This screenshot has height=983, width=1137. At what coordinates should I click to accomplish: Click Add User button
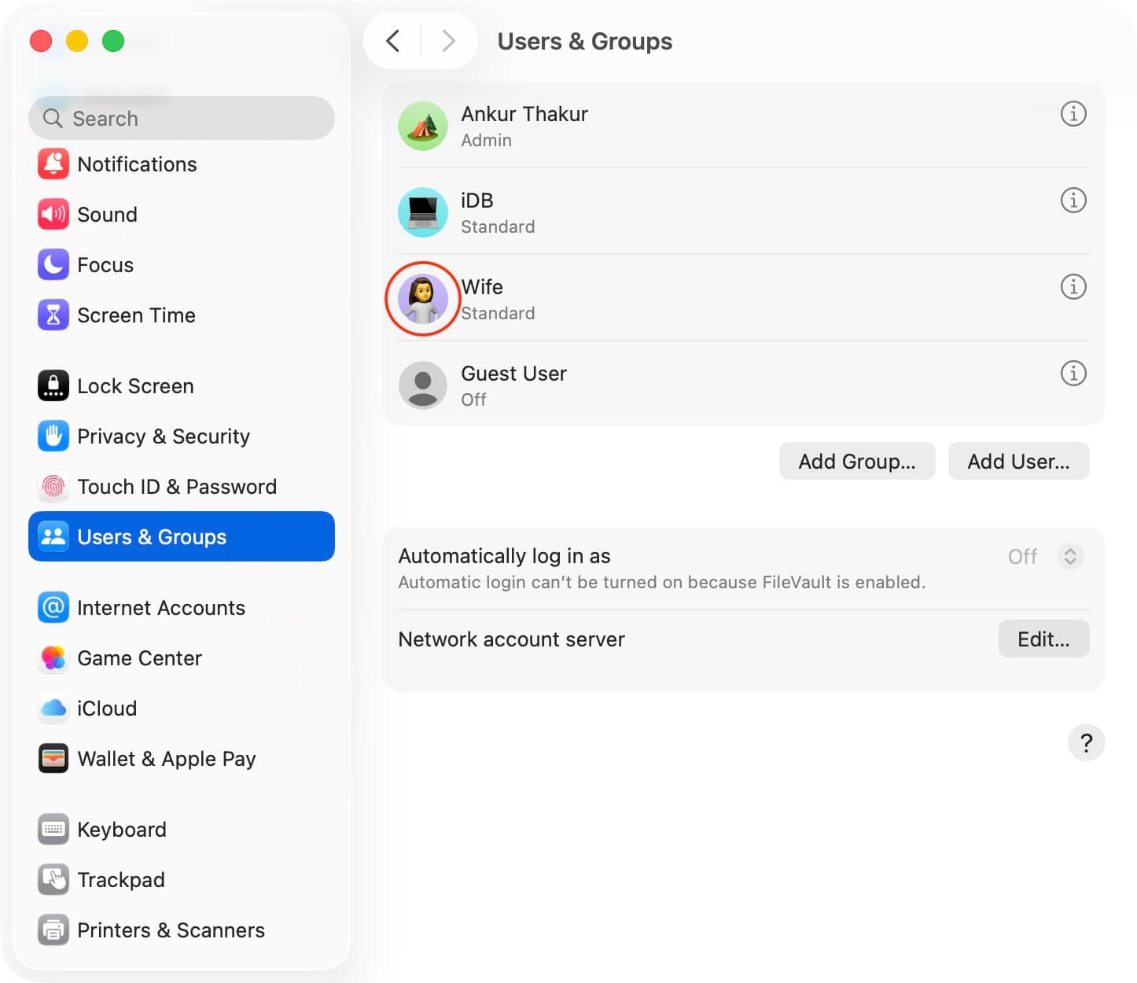click(1017, 462)
